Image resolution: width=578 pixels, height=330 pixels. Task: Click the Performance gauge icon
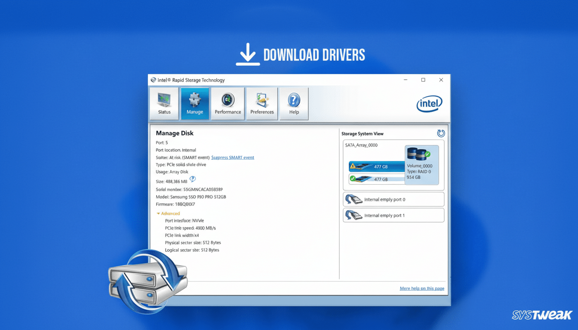[x=228, y=103]
